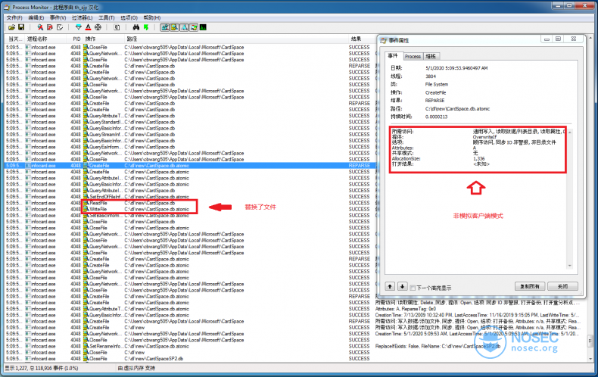Click the File System class value
Viewport: 598px width, 377px height.
click(x=437, y=84)
